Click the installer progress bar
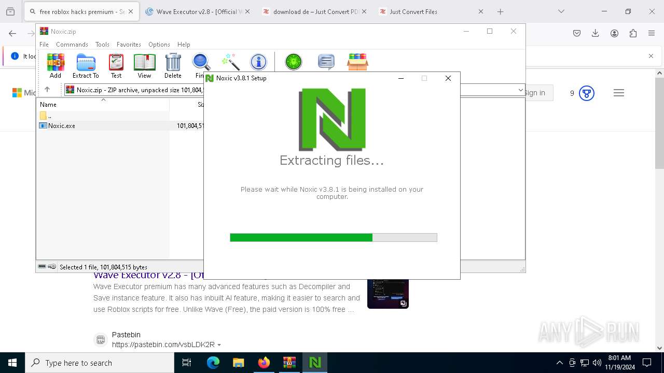The image size is (664, 373). [334, 237]
